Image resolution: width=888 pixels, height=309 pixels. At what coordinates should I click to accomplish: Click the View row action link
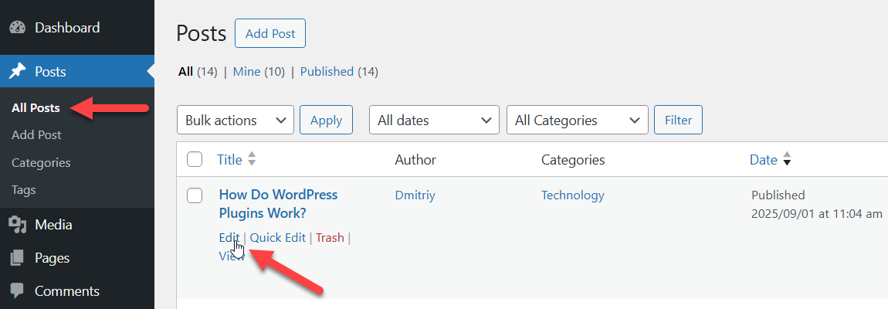click(x=232, y=256)
